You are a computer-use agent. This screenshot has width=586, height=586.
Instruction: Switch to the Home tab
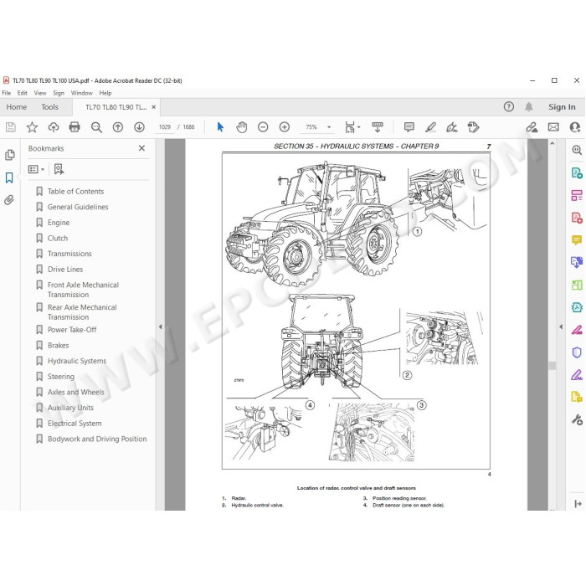tap(17, 107)
